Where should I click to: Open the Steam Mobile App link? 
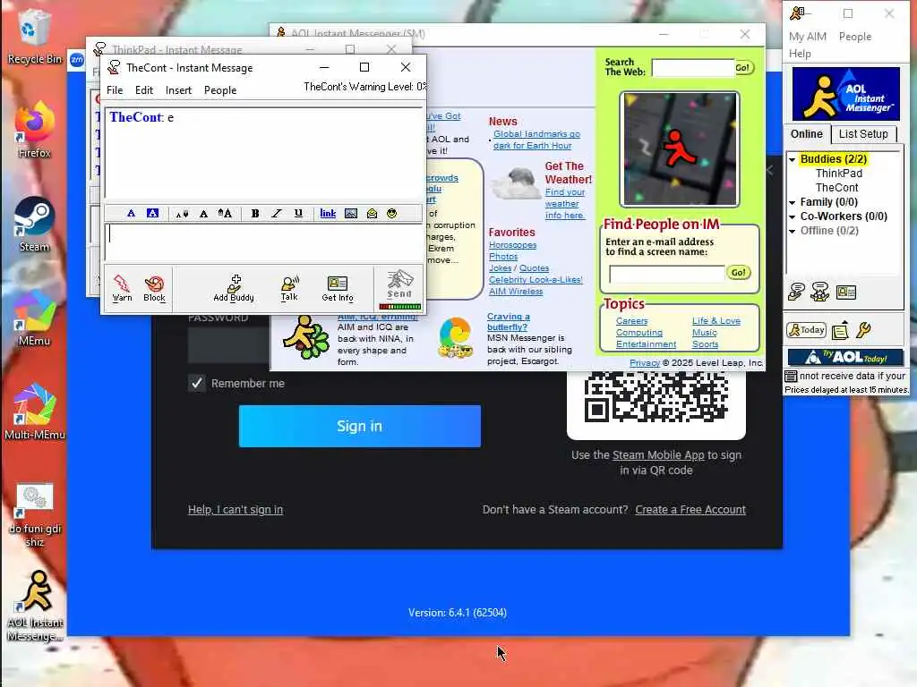point(658,454)
